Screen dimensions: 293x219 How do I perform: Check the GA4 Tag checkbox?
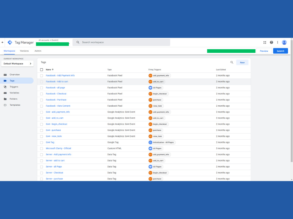tap(42, 142)
